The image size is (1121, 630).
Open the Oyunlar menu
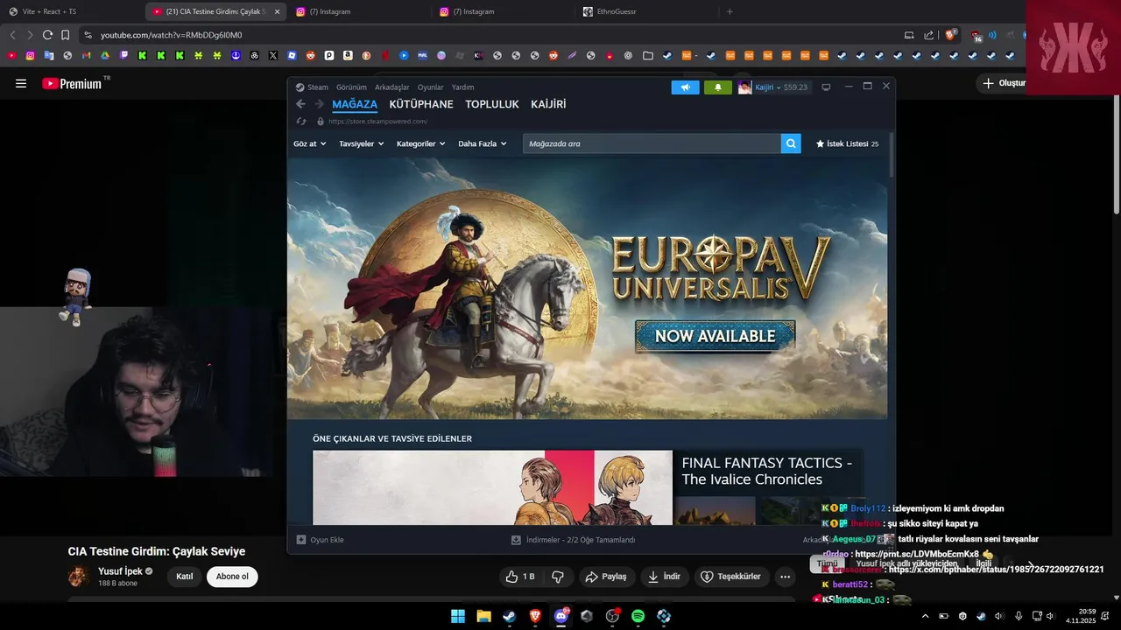(430, 87)
